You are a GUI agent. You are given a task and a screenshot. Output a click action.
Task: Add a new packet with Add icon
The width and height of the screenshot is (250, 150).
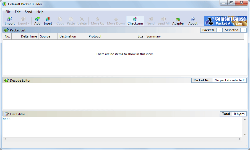point(37,21)
